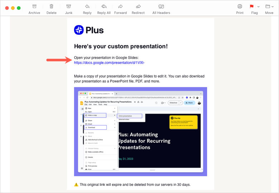Open the Google Slides presentation link
The height and width of the screenshot is (193, 279).
click(x=109, y=63)
